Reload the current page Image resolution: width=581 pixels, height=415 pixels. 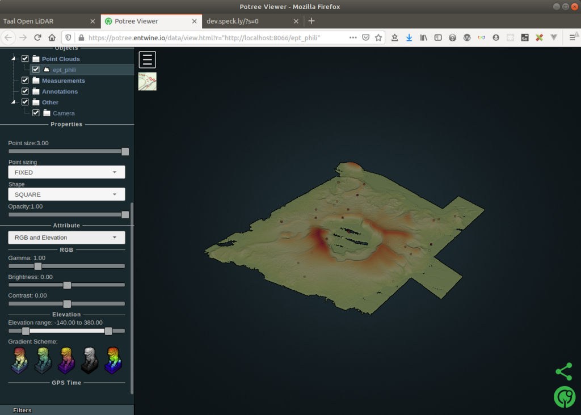coord(37,37)
